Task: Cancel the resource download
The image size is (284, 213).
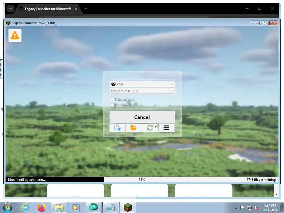Action: coord(142,117)
